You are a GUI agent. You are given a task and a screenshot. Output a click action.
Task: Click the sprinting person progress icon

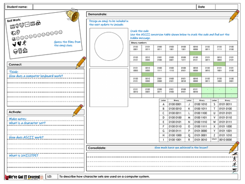(x=235, y=164)
